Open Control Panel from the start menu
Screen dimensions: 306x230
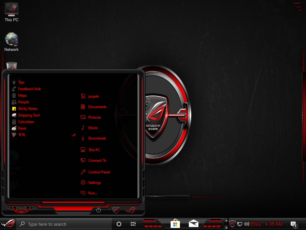click(99, 172)
